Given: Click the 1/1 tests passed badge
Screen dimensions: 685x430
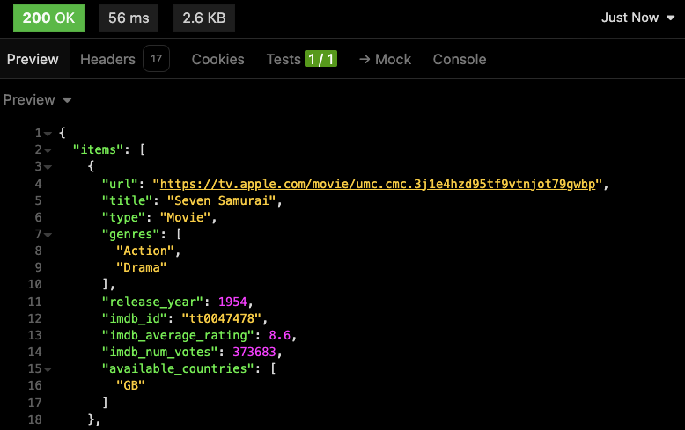Looking at the screenshot, I should [x=320, y=59].
